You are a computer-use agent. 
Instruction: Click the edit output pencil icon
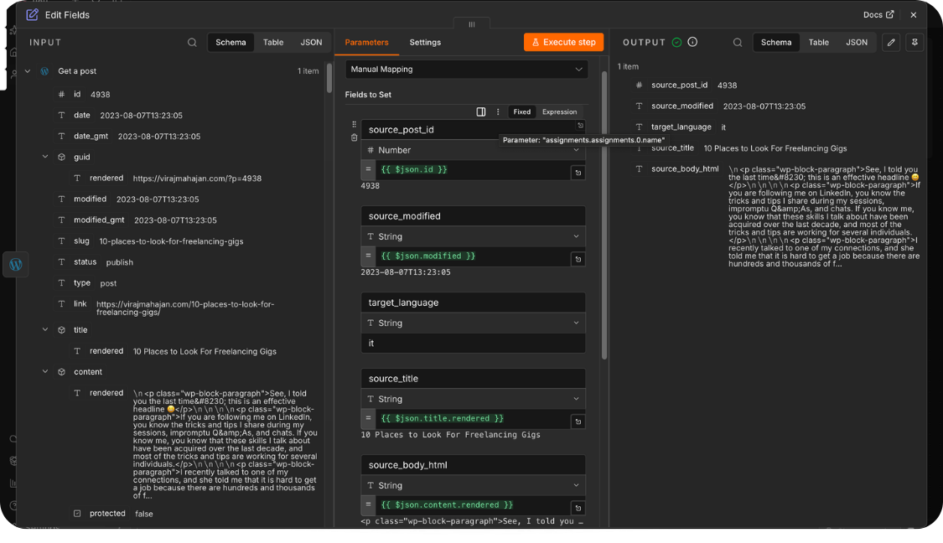pos(891,43)
